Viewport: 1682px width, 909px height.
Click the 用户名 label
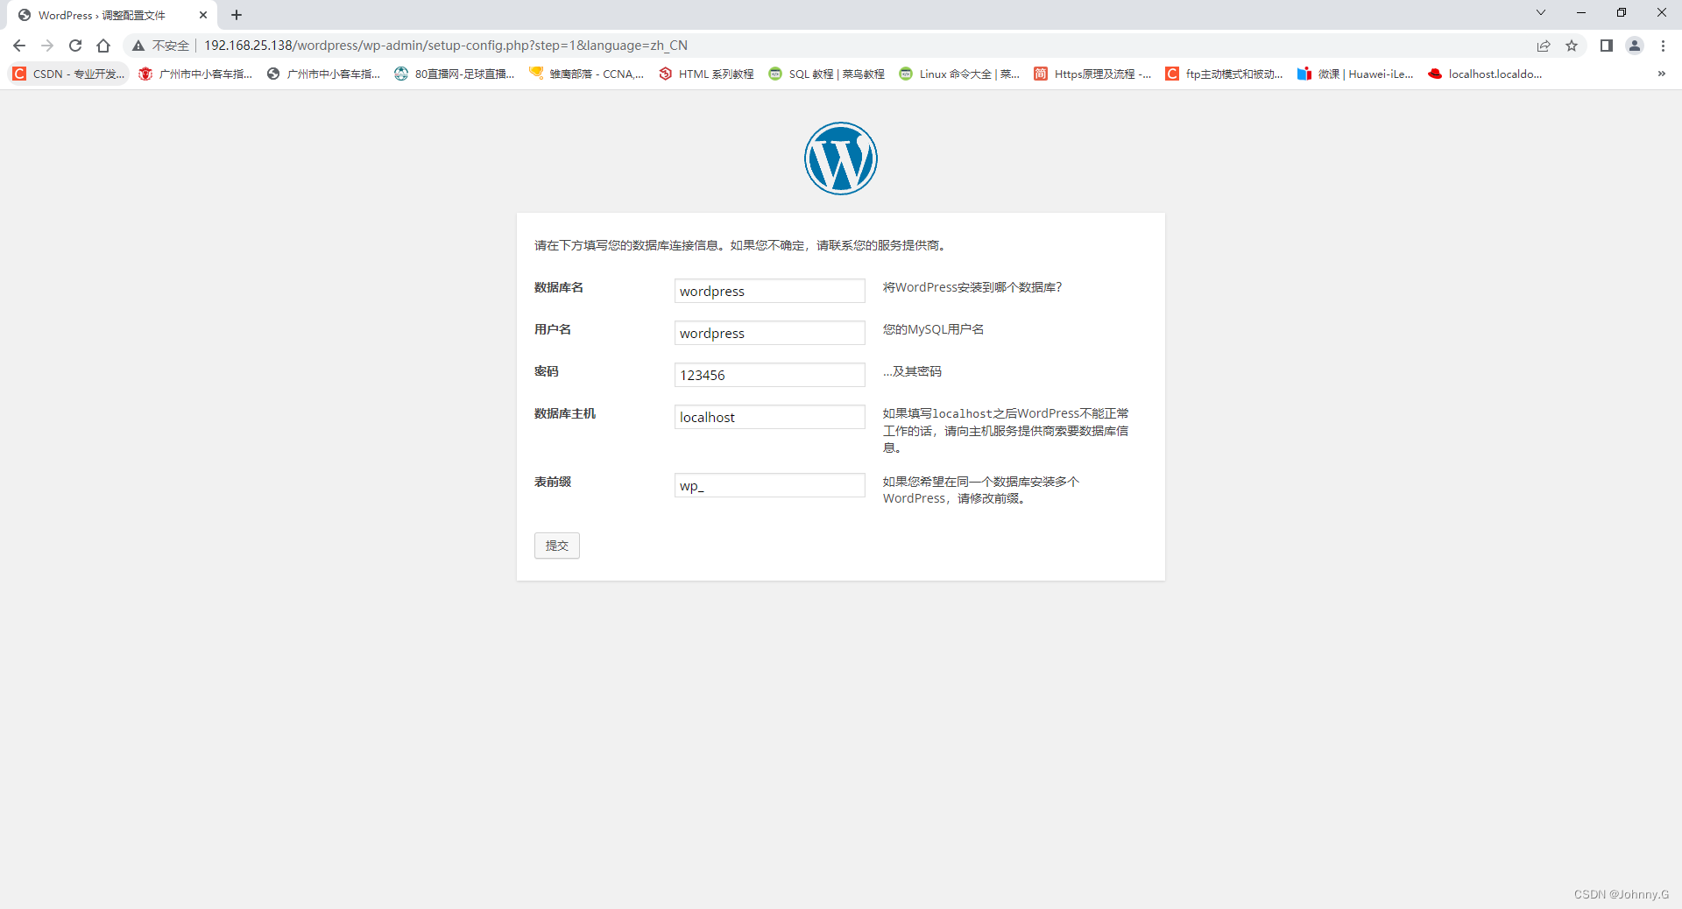pos(553,329)
